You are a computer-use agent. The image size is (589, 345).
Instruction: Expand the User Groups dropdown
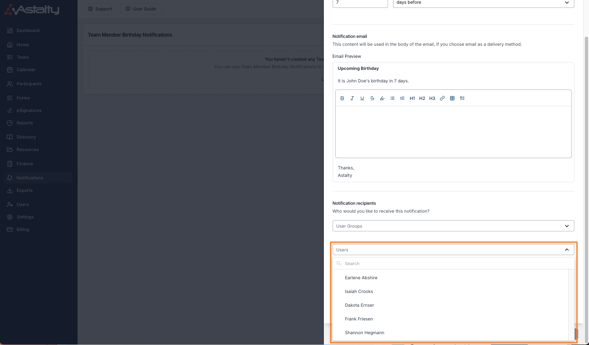click(453, 226)
